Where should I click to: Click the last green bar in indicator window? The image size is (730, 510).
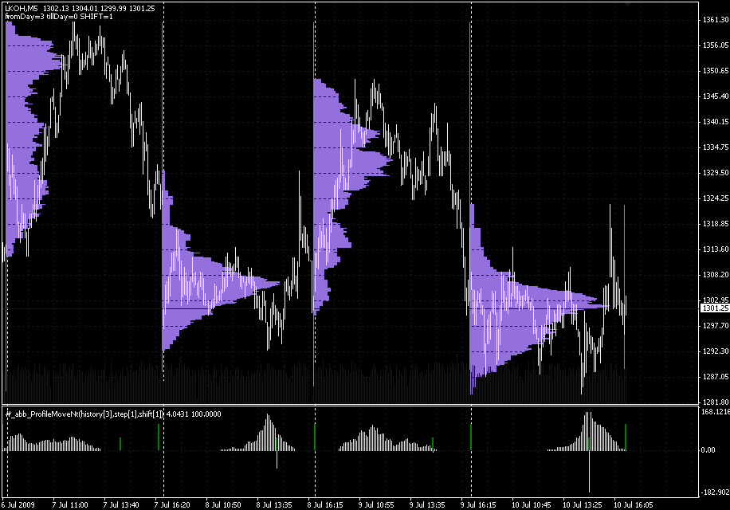626,437
